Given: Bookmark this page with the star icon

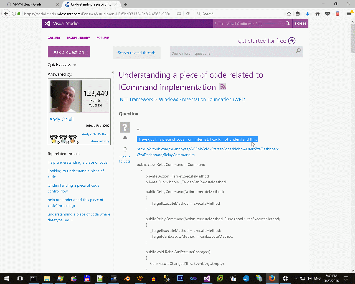Looking at the screenshot, I should [289, 14].
